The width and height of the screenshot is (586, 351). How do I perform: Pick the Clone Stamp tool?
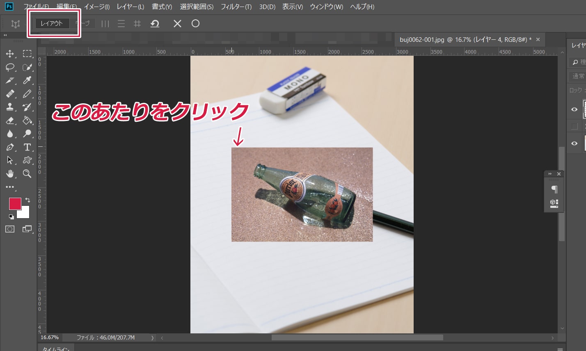(x=10, y=107)
